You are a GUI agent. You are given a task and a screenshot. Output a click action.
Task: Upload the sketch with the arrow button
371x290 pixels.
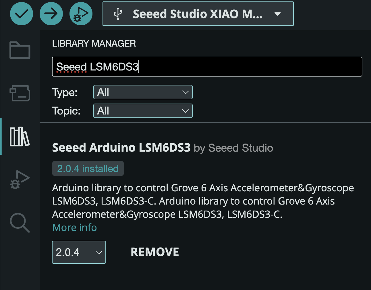51,14
